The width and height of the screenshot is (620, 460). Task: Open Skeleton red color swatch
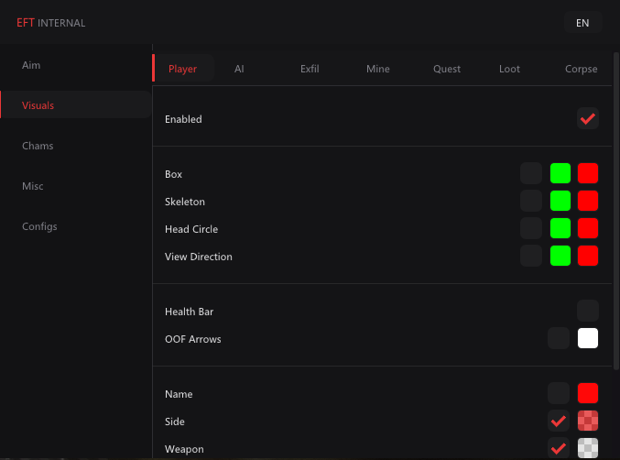click(x=588, y=201)
